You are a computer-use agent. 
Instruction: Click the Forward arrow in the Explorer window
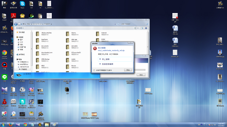(19, 24)
